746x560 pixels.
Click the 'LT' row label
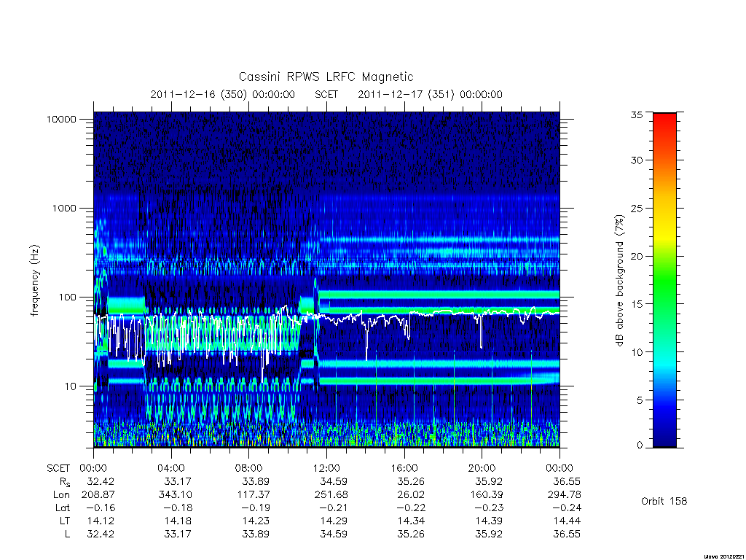65,521
